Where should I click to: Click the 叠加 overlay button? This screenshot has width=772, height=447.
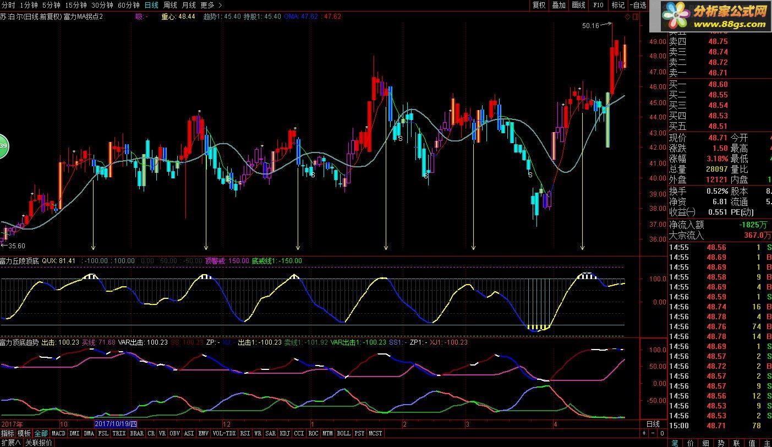click(x=559, y=5)
